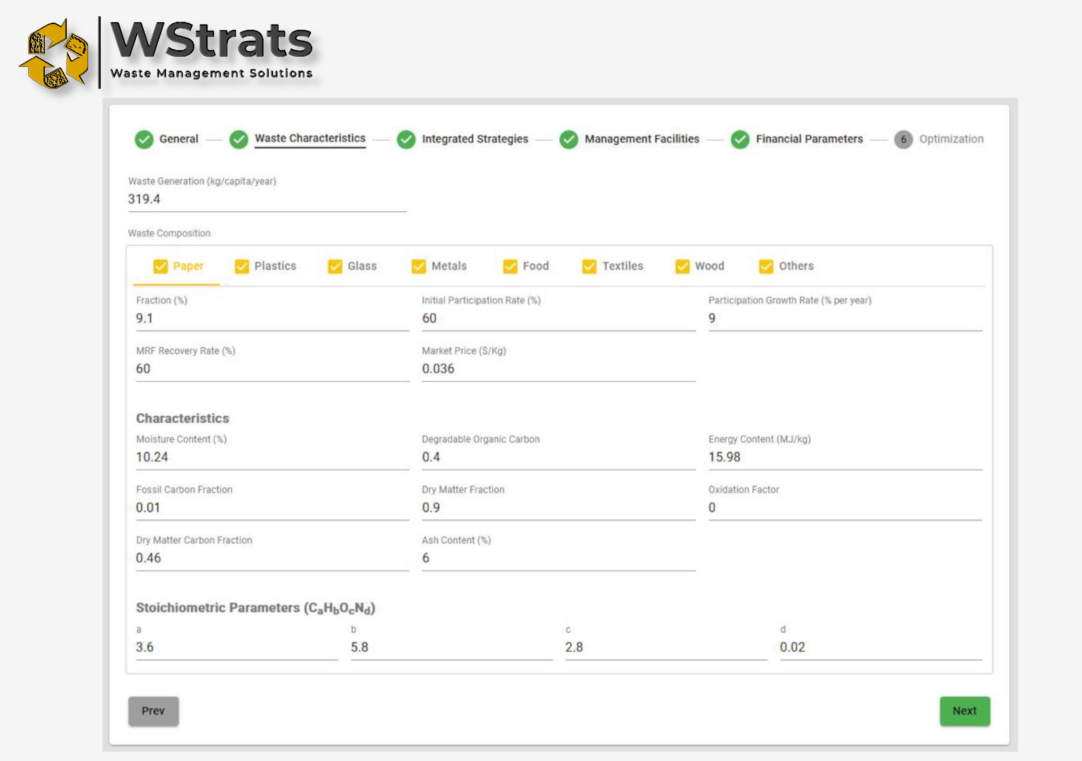1082x761 pixels.
Task: Edit the Dry Matter Carbon Fraction field
Action: [x=272, y=558]
